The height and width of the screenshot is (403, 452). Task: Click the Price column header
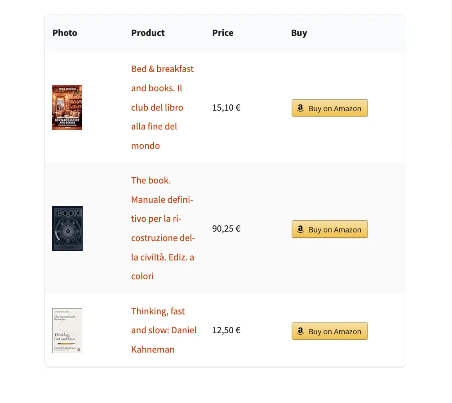click(x=223, y=33)
